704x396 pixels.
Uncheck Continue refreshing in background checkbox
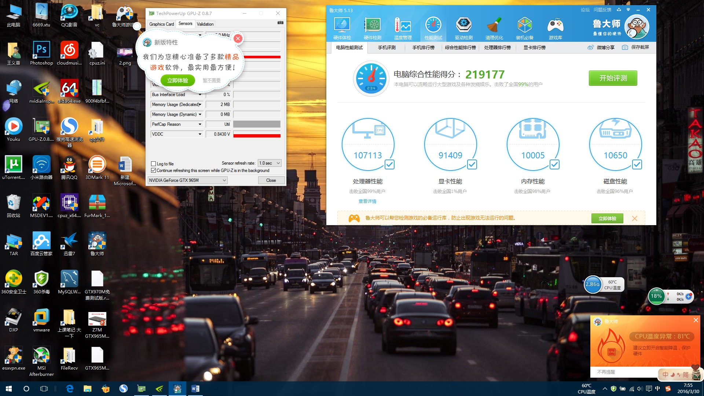click(x=154, y=170)
